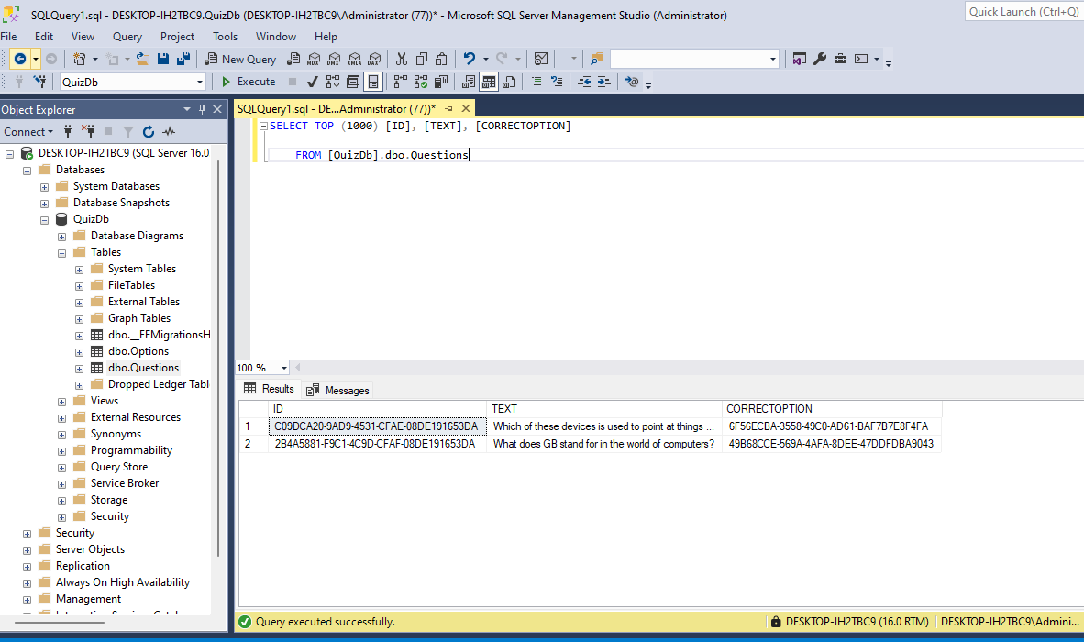1084x642 pixels.
Task: Open the 100 % zoom dropdown
Action: click(283, 368)
